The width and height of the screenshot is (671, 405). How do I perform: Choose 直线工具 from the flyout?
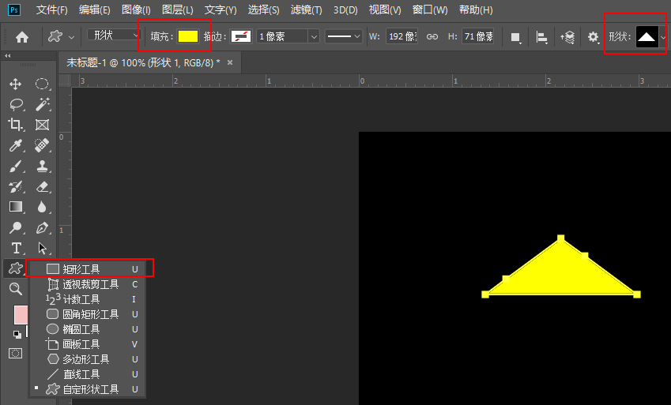click(87, 374)
